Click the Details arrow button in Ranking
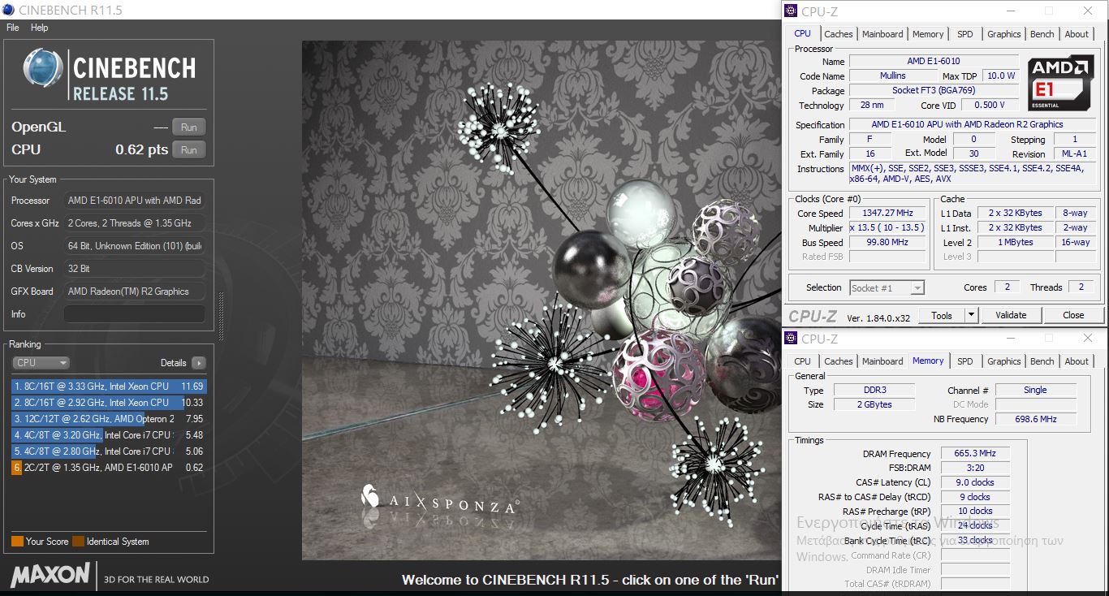The width and height of the screenshot is (1109, 596). tap(199, 363)
